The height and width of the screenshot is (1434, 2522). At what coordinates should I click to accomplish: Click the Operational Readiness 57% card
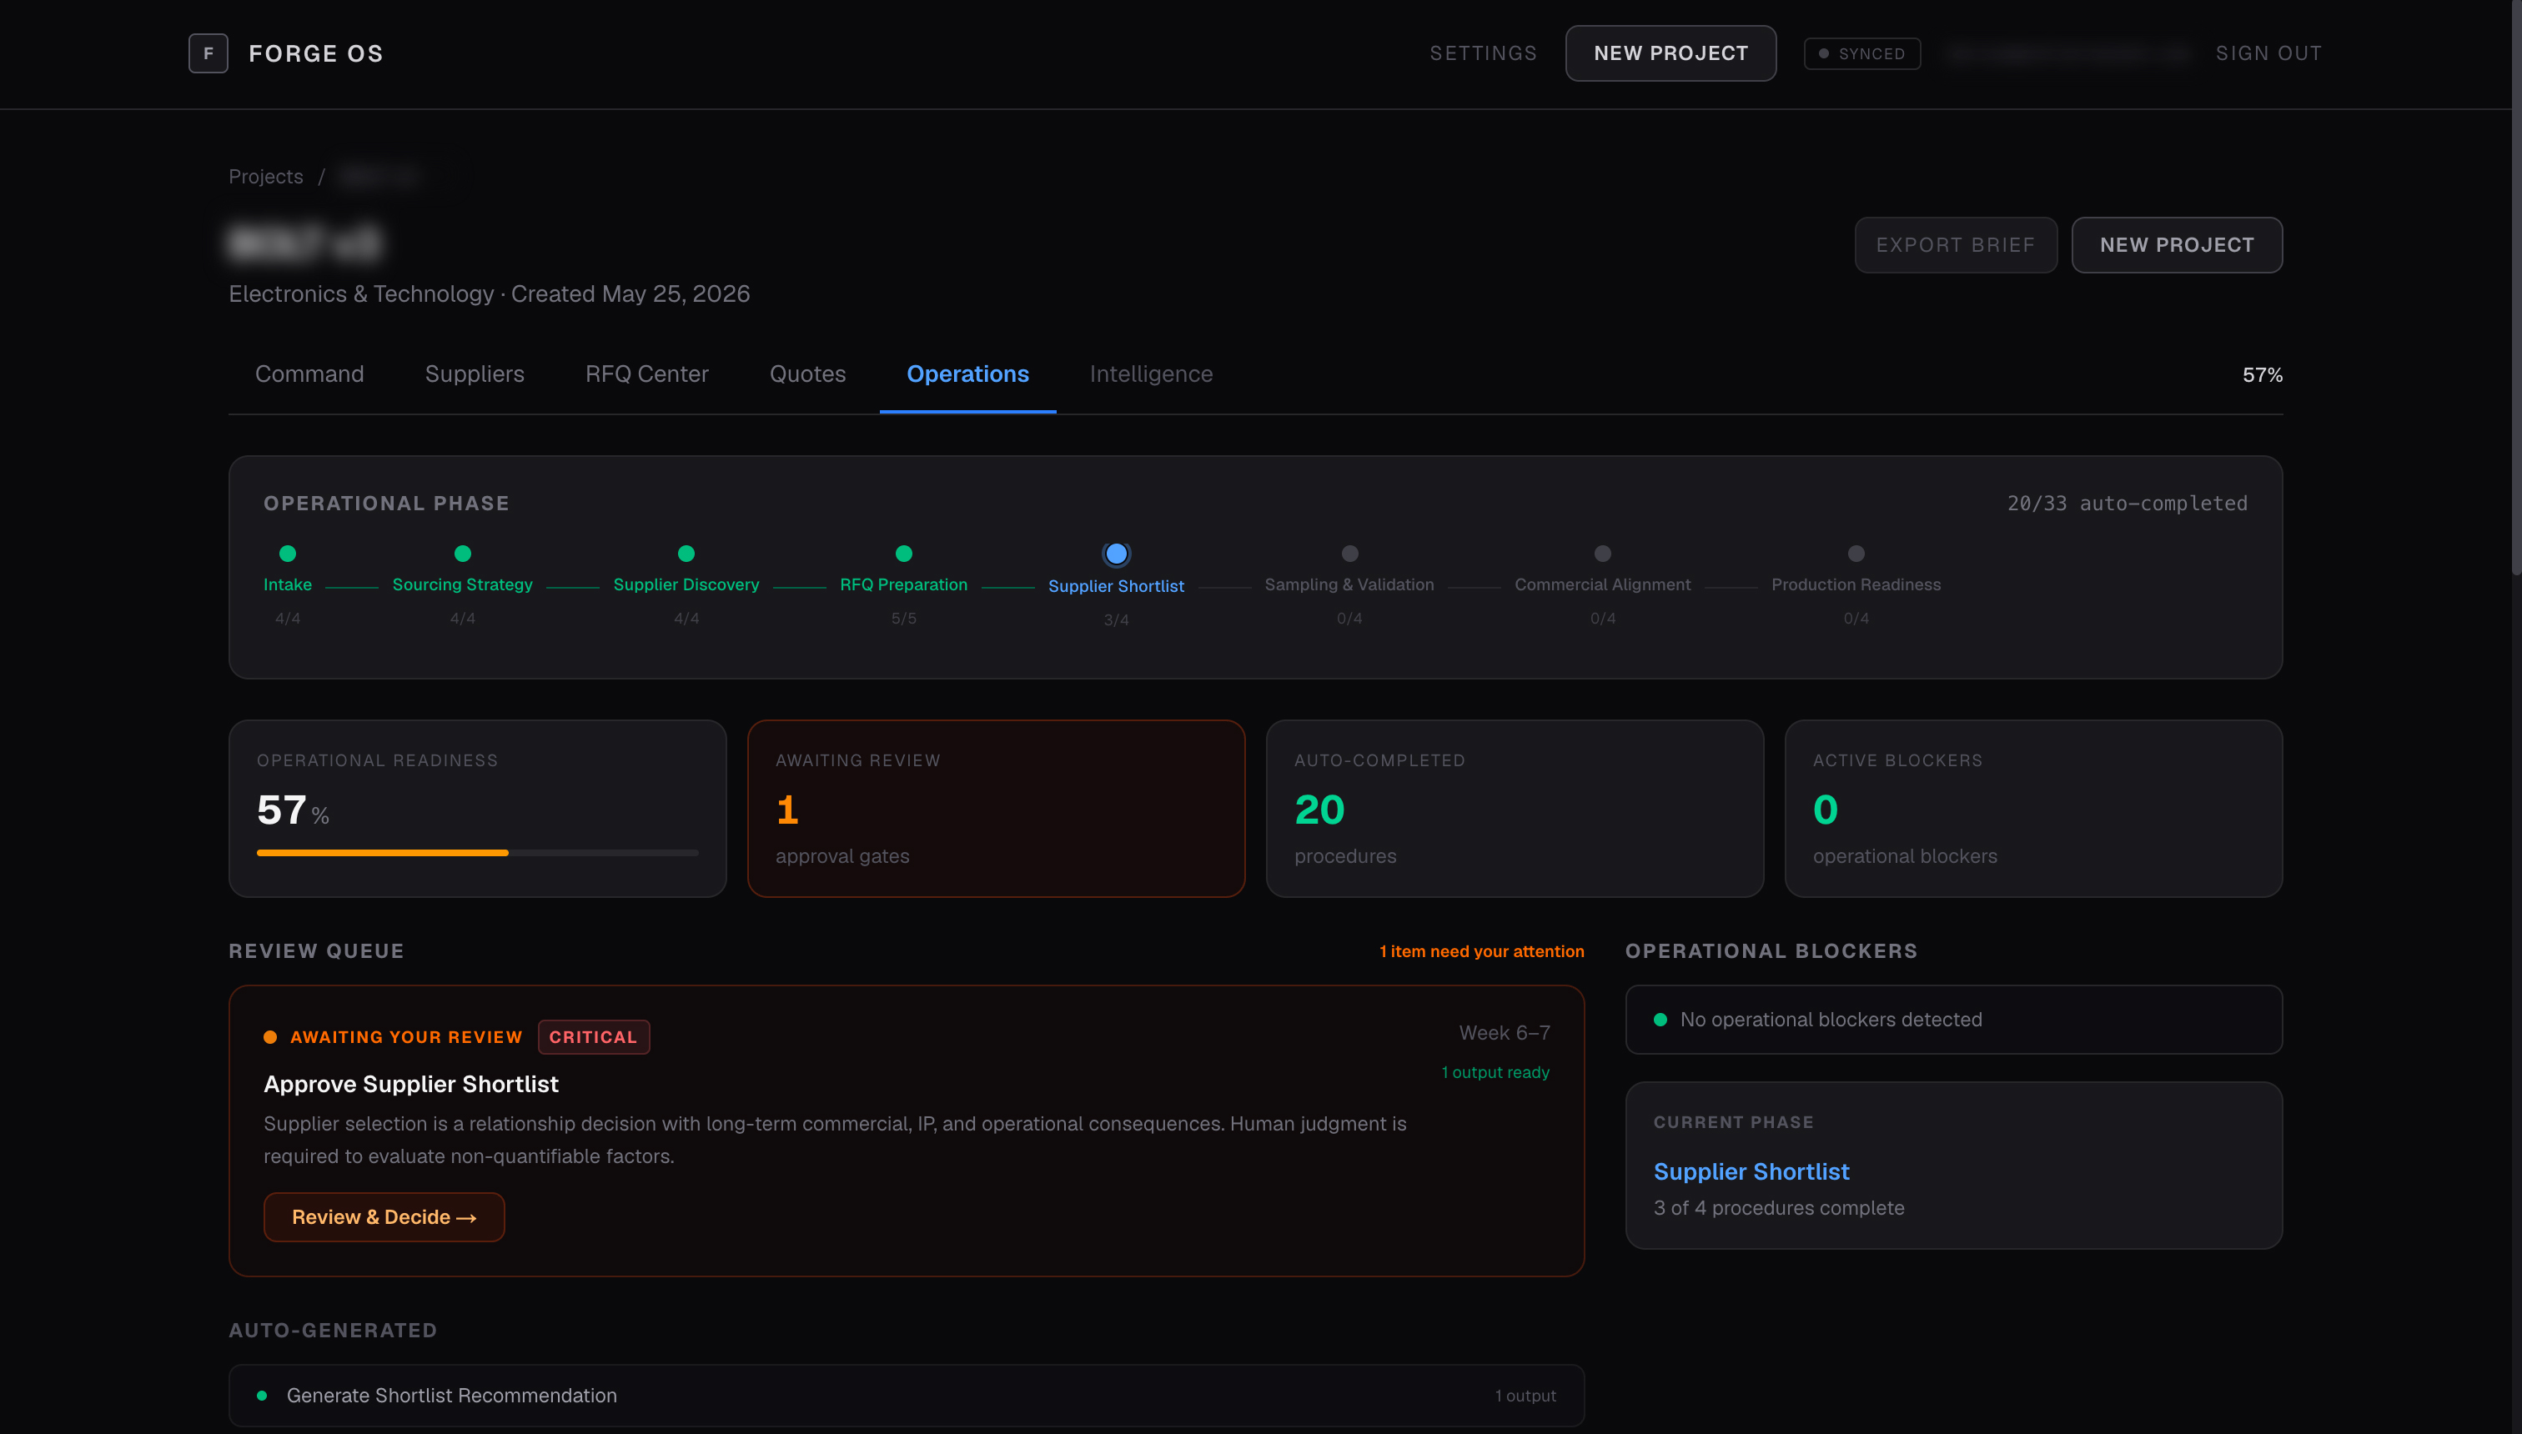(x=478, y=809)
